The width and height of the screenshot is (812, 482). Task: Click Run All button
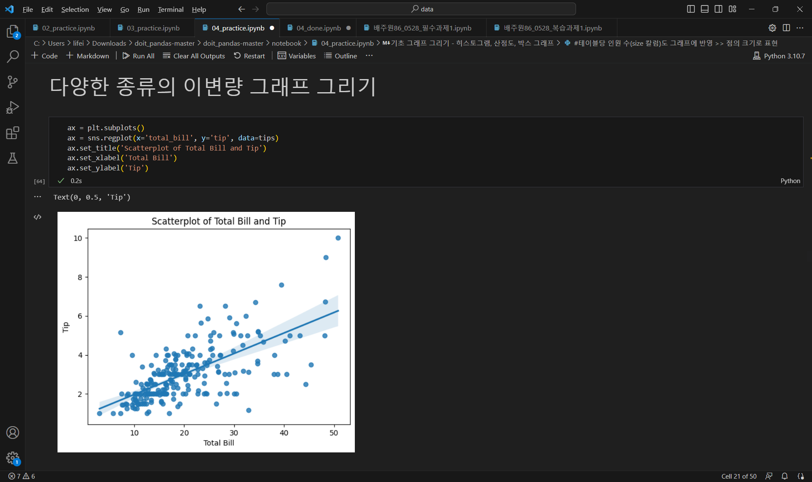click(x=138, y=56)
